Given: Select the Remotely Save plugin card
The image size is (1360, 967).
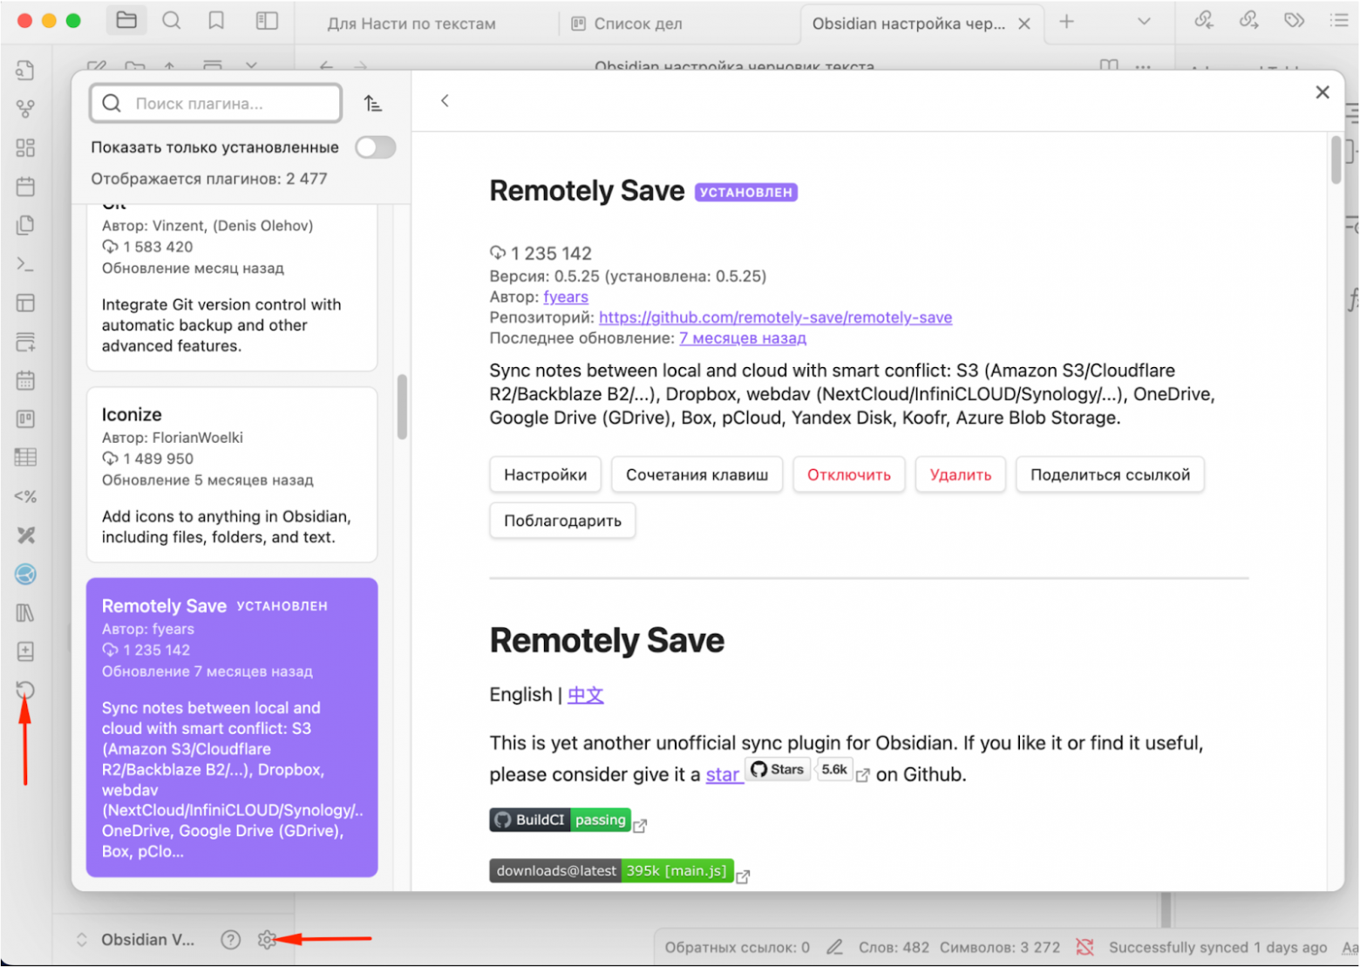Looking at the screenshot, I should pyautogui.click(x=232, y=727).
